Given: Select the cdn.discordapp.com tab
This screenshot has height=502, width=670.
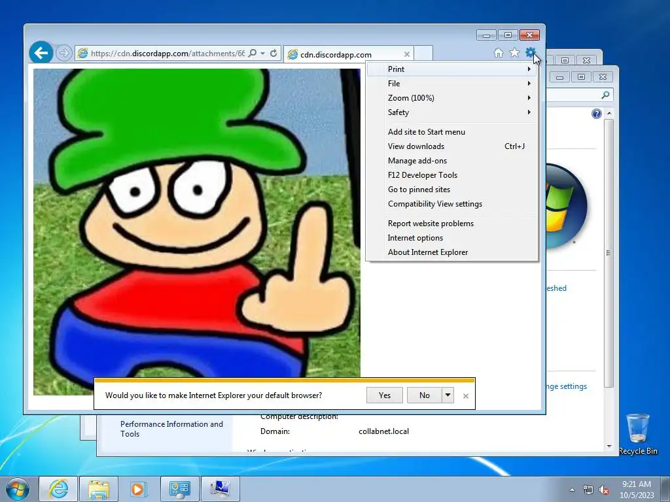Looking at the screenshot, I should (348, 54).
